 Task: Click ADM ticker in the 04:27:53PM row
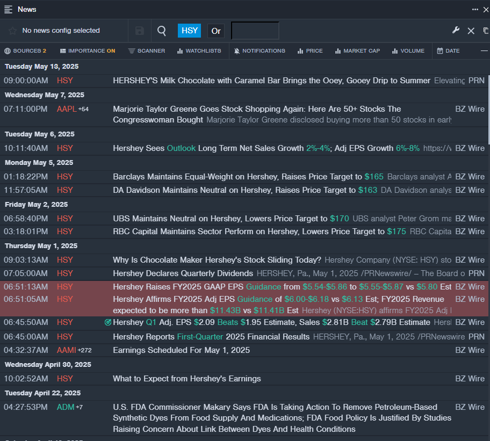[x=66, y=407]
